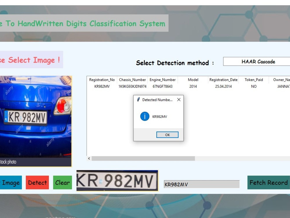
Task: Select table cell KR982MV
Action: pos(102,86)
